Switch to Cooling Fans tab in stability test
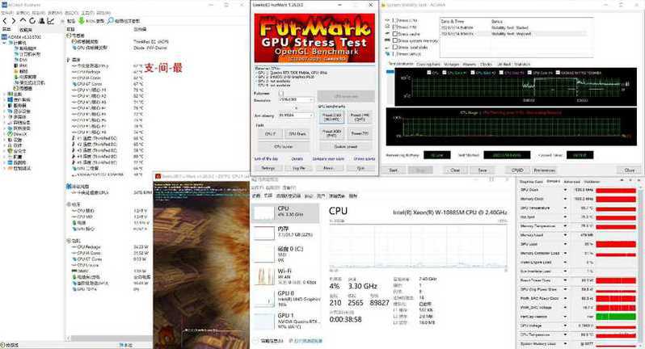 [x=428, y=64]
